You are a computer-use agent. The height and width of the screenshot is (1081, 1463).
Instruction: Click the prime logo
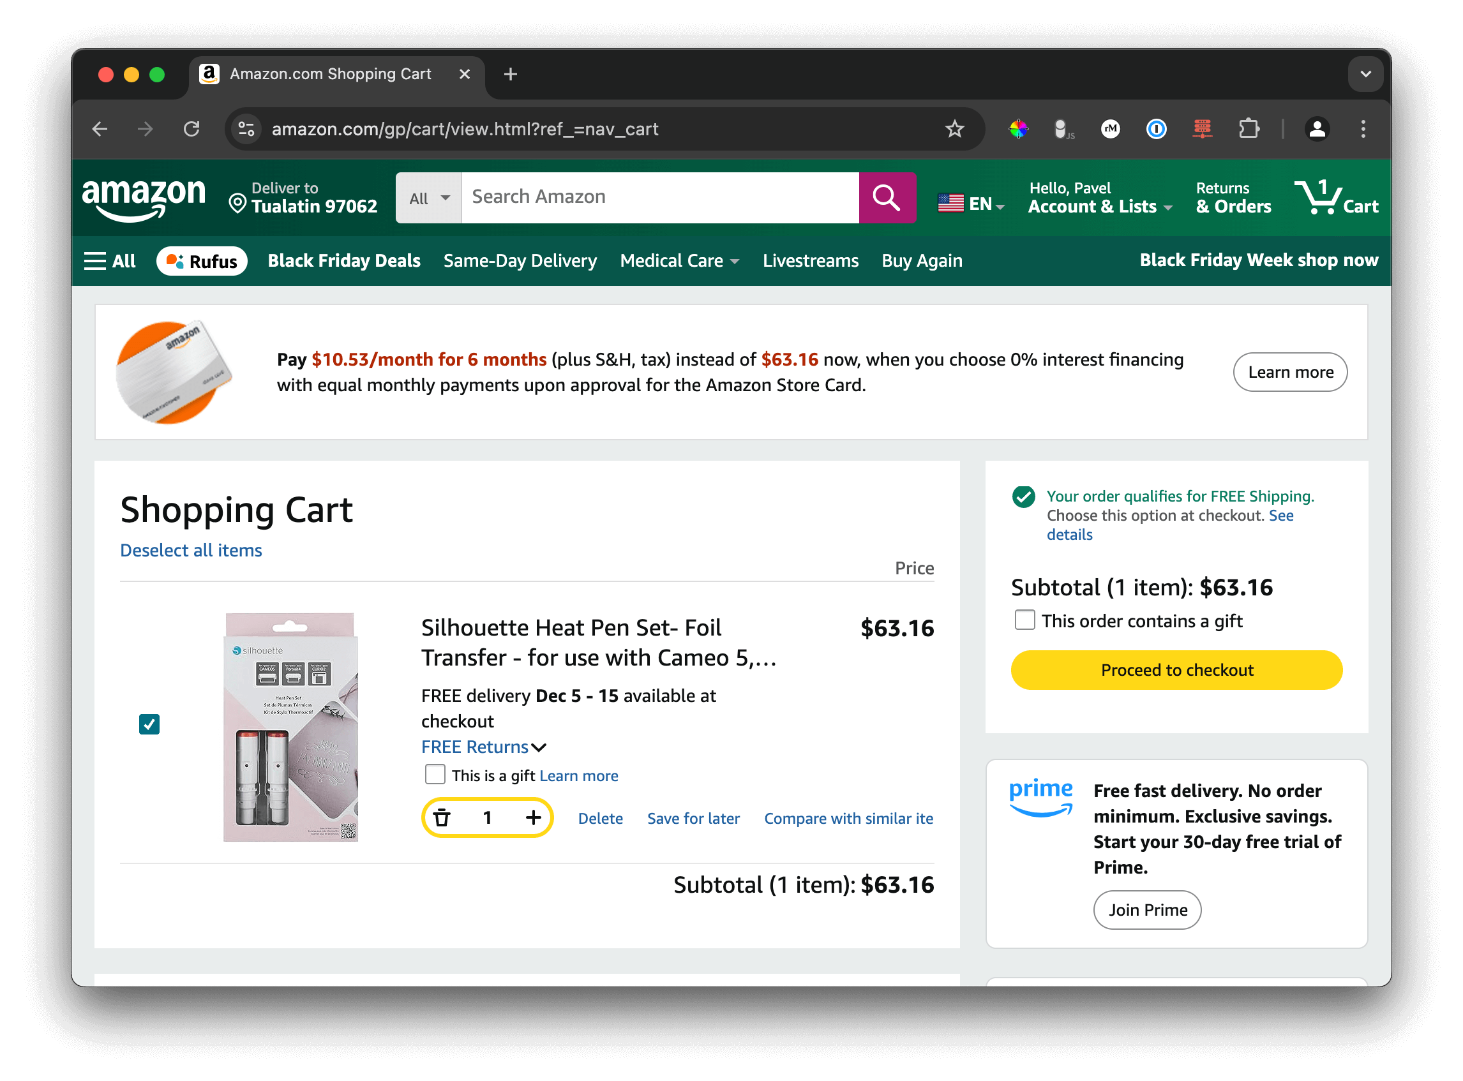pyautogui.click(x=1040, y=798)
